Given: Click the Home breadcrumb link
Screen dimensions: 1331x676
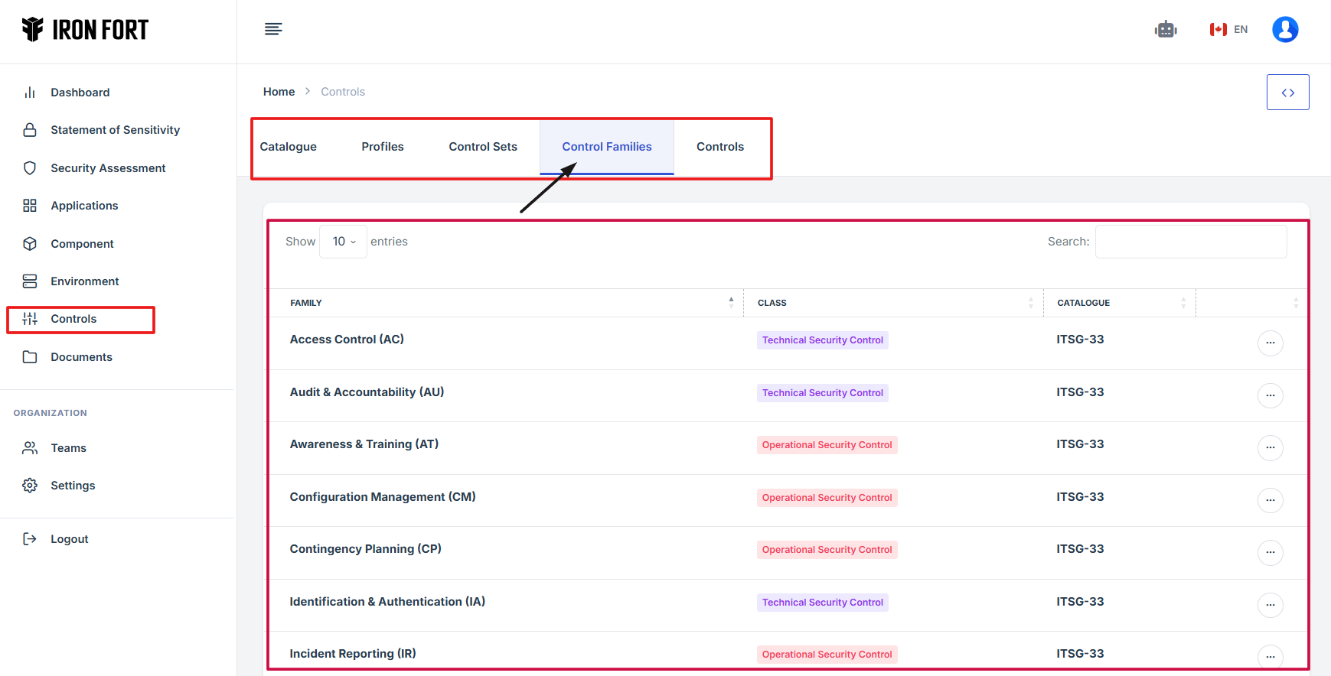Looking at the screenshot, I should [279, 92].
